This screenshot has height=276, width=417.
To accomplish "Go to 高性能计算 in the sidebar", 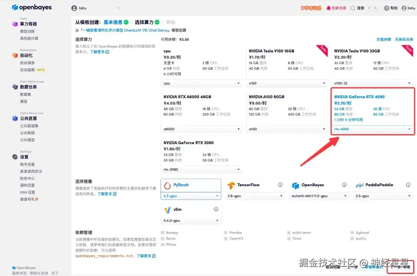I will click(x=29, y=39).
